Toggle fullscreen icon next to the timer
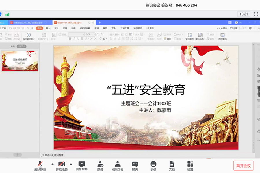260x173 pixels. pyautogui.click(x=256, y=14)
